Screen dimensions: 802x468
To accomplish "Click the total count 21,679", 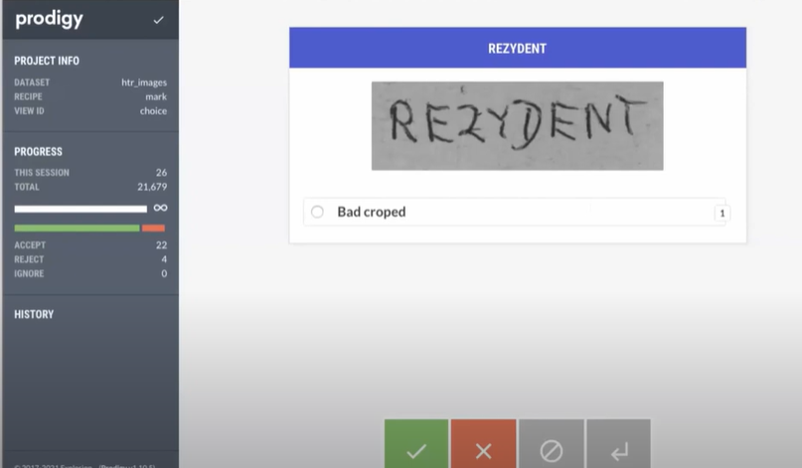I will 152,187.
